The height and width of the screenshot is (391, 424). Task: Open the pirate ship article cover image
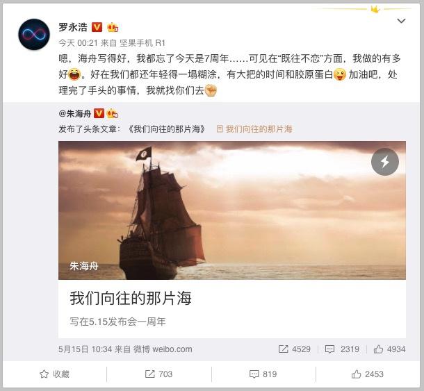coord(232,210)
